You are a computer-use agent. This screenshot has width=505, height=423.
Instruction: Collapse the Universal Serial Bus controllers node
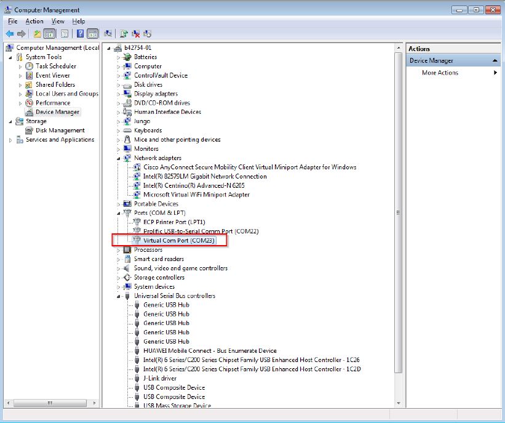coord(119,296)
